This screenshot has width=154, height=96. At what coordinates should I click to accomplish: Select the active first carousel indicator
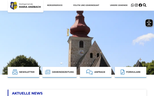coord(61,63)
